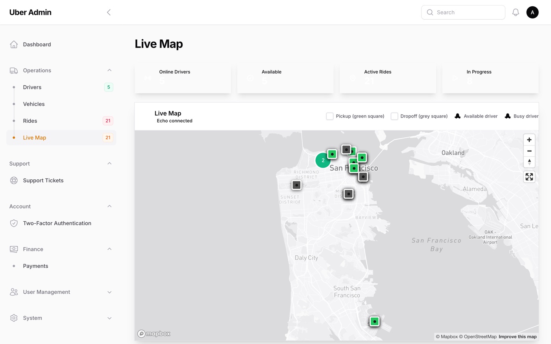The height and width of the screenshot is (344, 551).
Task: Click the Support Tickets lifebuoy icon
Action: click(x=14, y=180)
